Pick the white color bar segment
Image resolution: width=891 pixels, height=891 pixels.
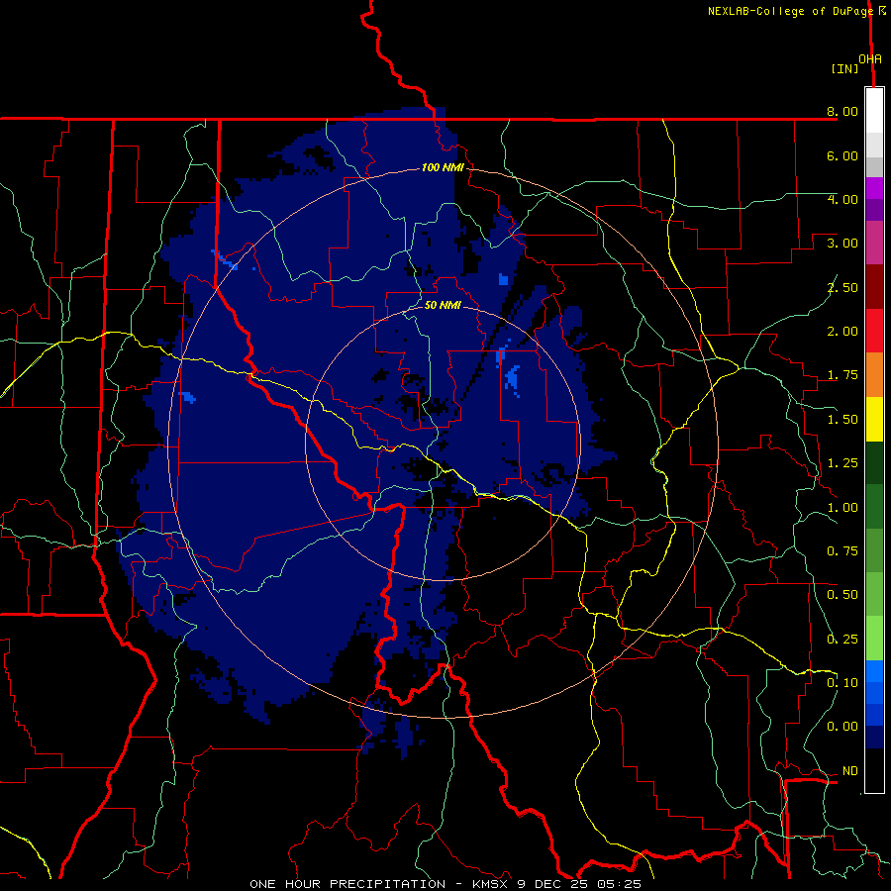coord(874,110)
